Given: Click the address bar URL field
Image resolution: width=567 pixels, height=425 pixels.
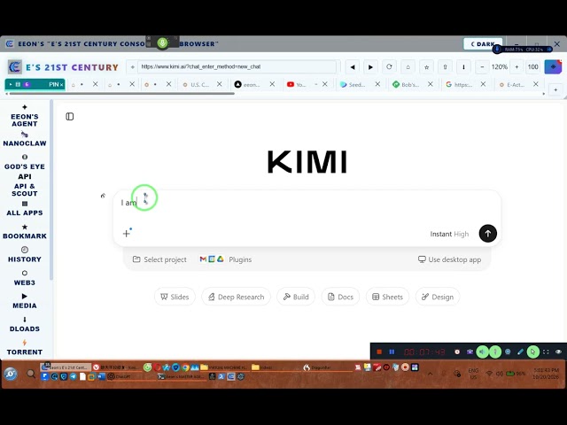Looking at the screenshot, I should [237, 67].
